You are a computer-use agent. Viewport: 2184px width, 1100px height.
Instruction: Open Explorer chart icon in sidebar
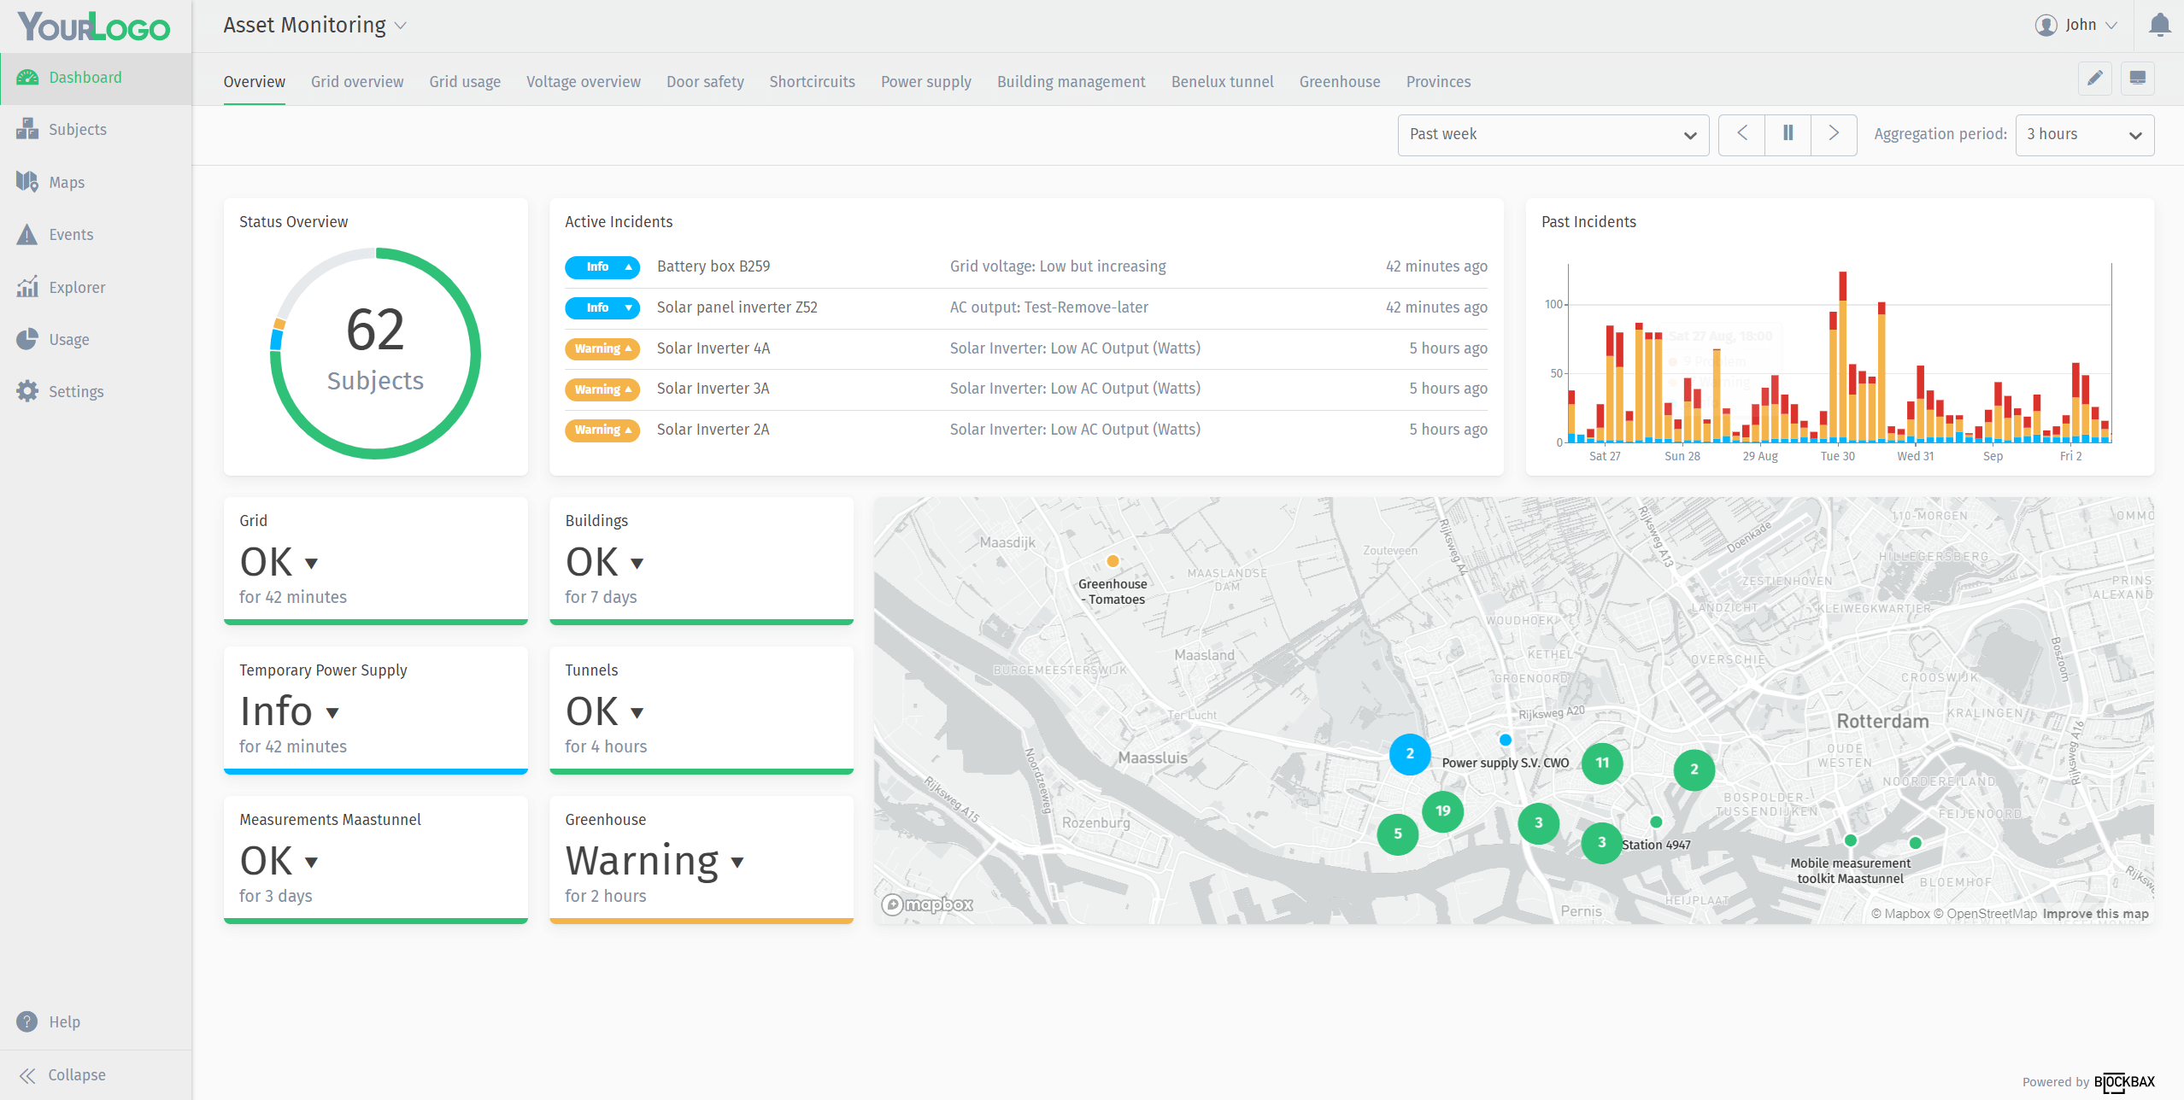[27, 287]
